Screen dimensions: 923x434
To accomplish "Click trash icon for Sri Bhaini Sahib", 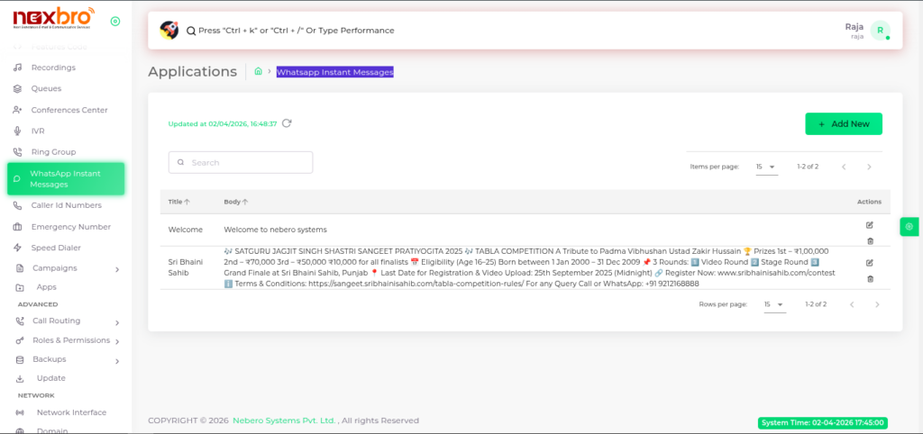I will point(870,278).
